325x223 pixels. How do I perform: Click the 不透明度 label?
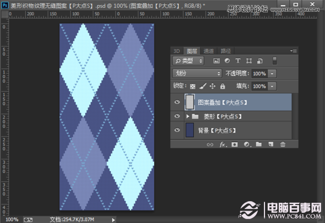pos(237,73)
